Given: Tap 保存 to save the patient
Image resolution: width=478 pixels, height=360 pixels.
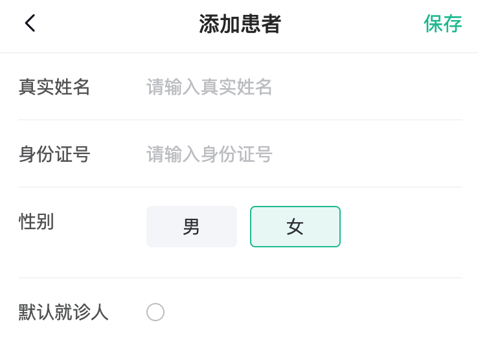Looking at the screenshot, I should (x=442, y=24).
